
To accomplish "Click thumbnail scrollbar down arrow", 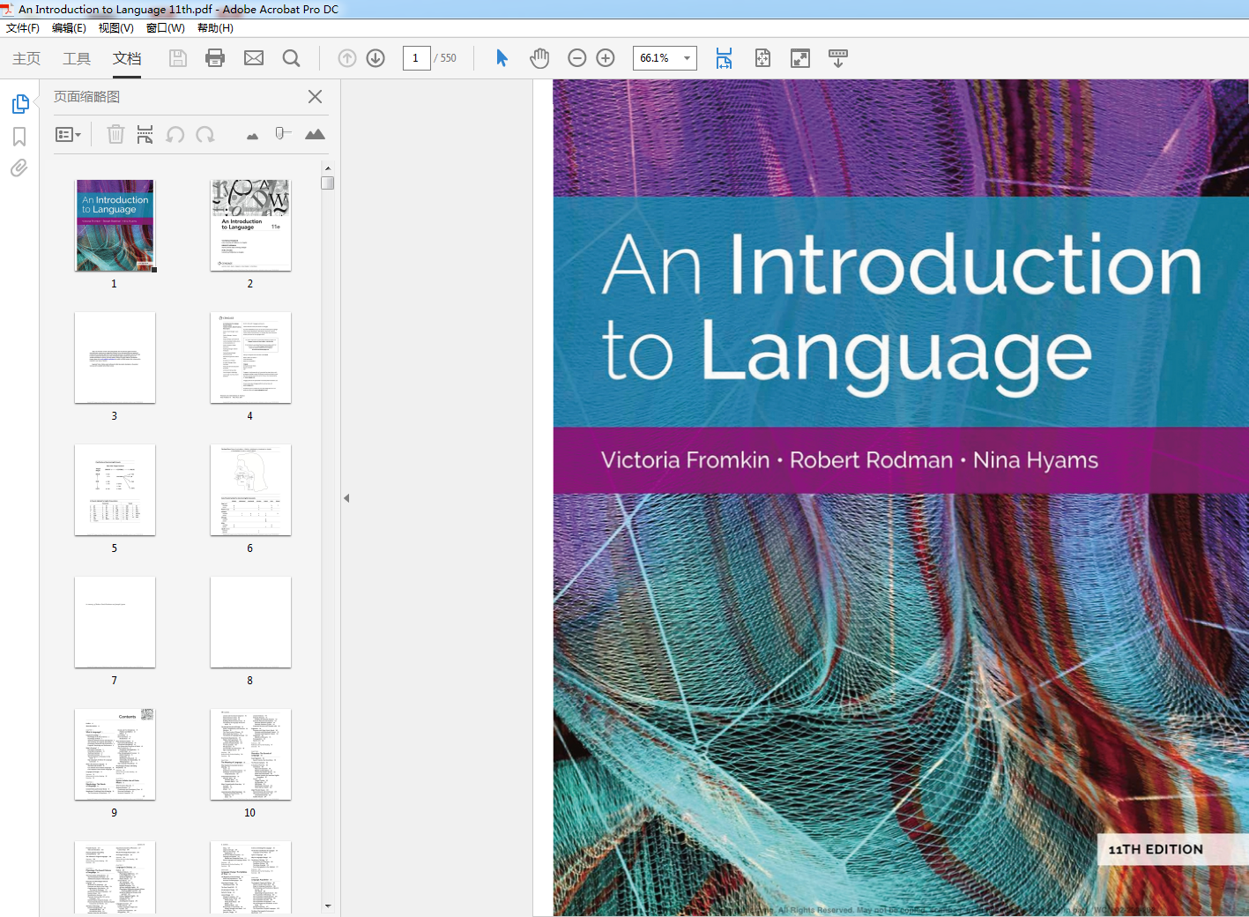I will 328,906.
